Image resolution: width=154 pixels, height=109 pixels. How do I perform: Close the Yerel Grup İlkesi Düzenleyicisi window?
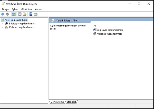[149, 4]
